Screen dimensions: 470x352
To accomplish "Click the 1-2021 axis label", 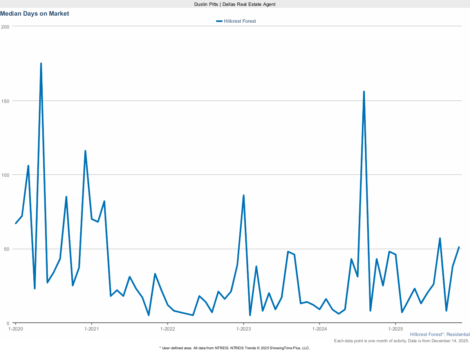I will pyautogui.click(x=92, y=329).
